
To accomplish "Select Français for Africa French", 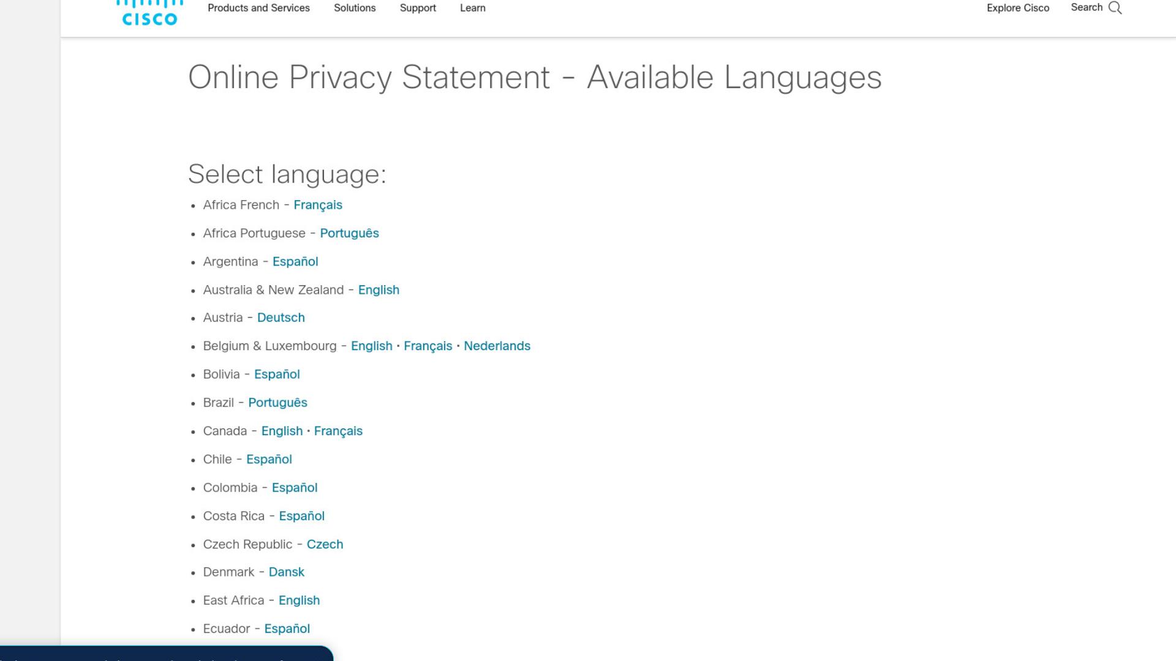I will tap(318, 205).
